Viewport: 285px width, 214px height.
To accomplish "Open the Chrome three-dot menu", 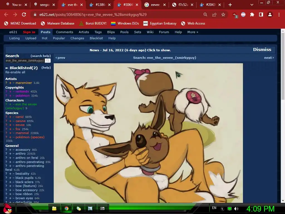I will click(x=279, y=14).
